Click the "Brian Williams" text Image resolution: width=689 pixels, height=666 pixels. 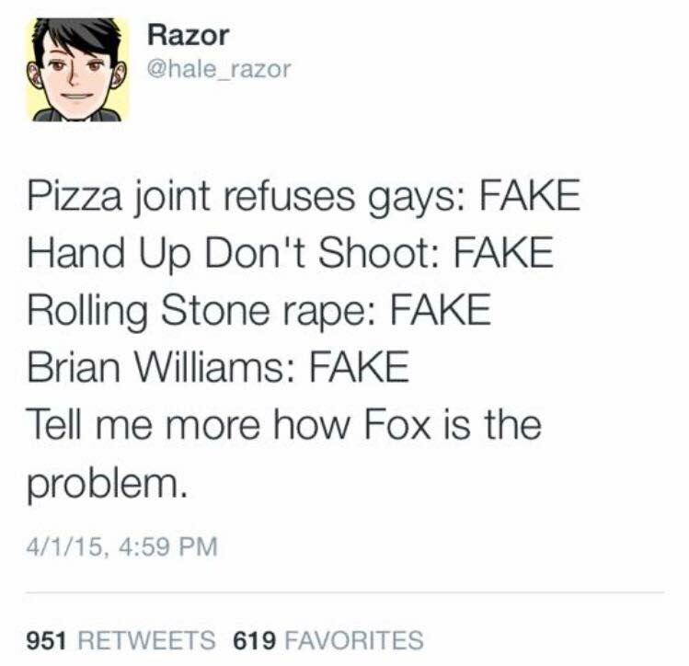[156, 368]
